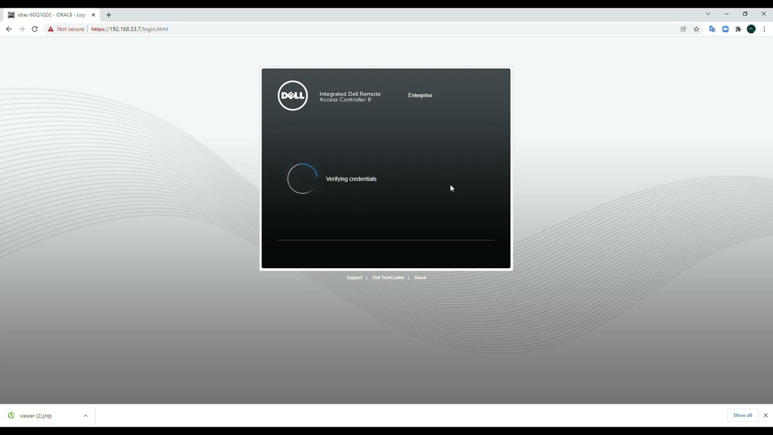Open the Chrome three-dot menu
Screen dimensions: 773x435
[764, 29]
